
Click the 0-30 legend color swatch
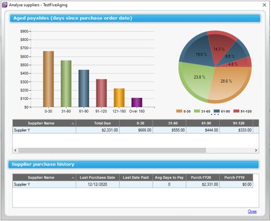click(179, 111)
